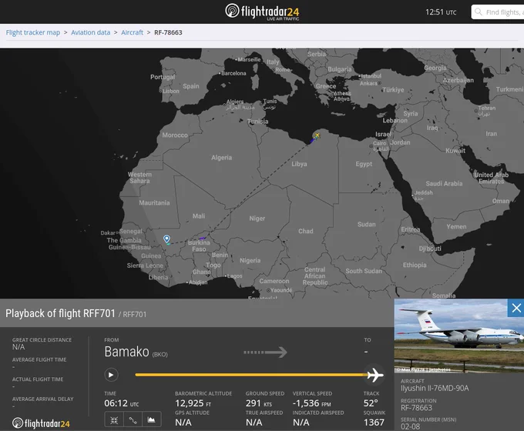Start playback with the play button
This screenshot has width=524, height=431.
tap(111, 375)
